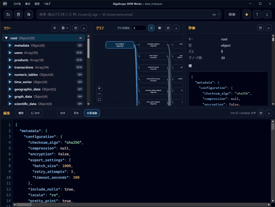Close the editor panel

coord(269,113)
